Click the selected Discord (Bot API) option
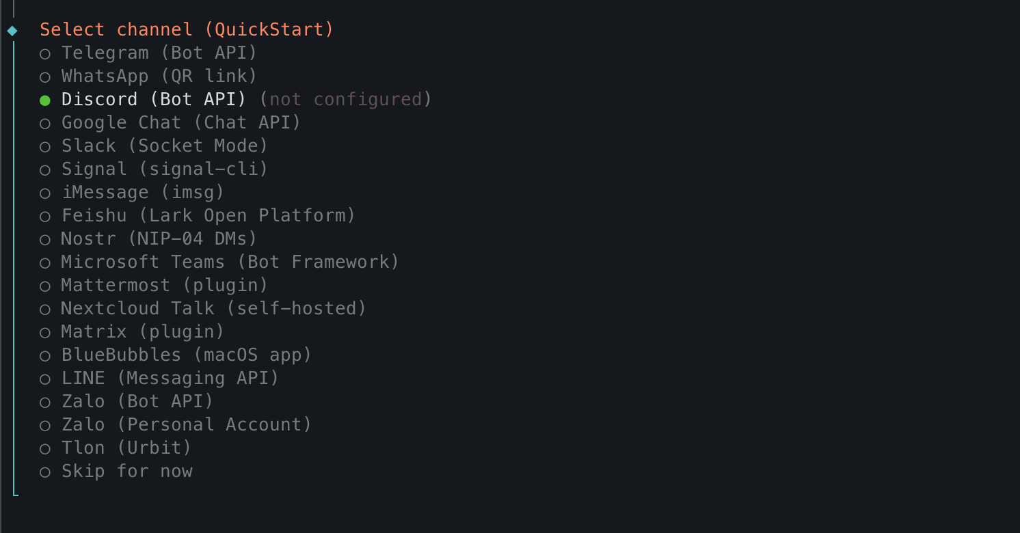Image resolution: width=1020 pixels, height=533 pixels. click(153, 100)
